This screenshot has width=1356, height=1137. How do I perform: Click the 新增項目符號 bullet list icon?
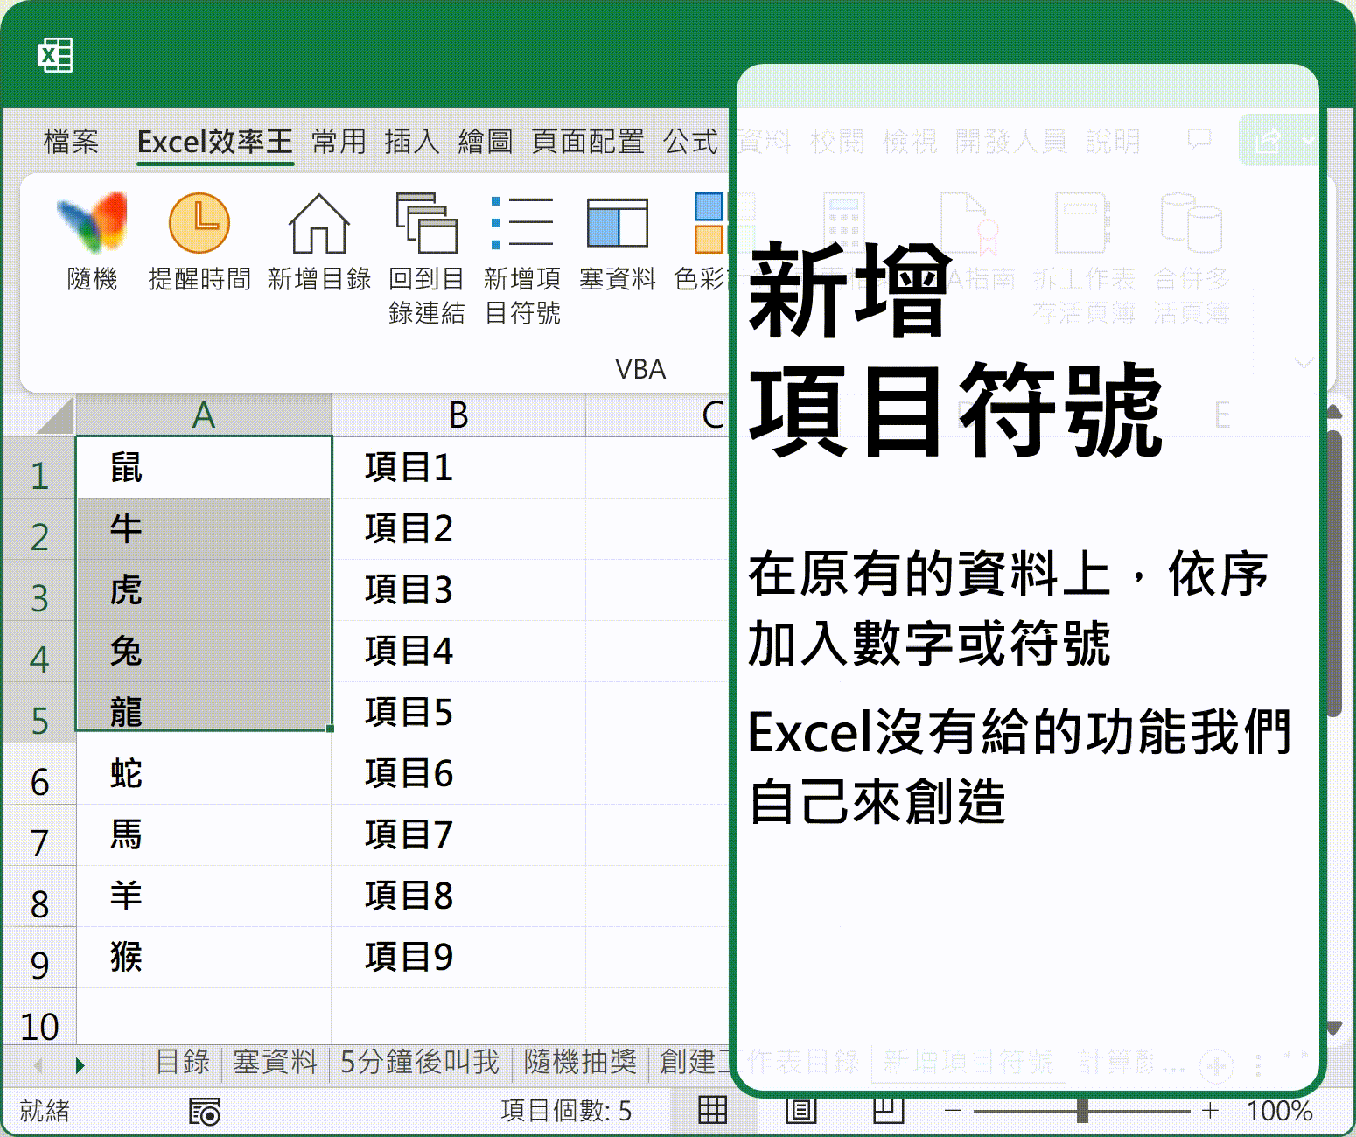click(x=522, y=224)
